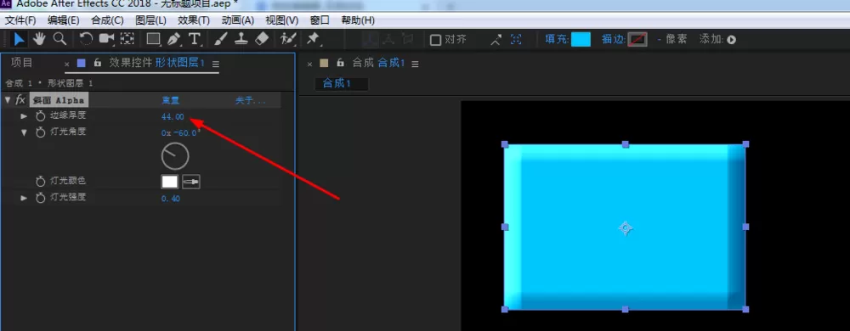Select the Pan Behind anchor tool

click(127, 39)
